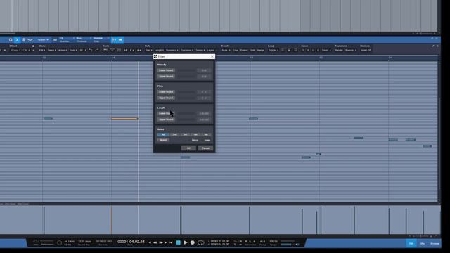Screen dimensions: 450x253
Task: Enable Pitch Upper Bound in Filter dialog
Action: tap(166, 98)
